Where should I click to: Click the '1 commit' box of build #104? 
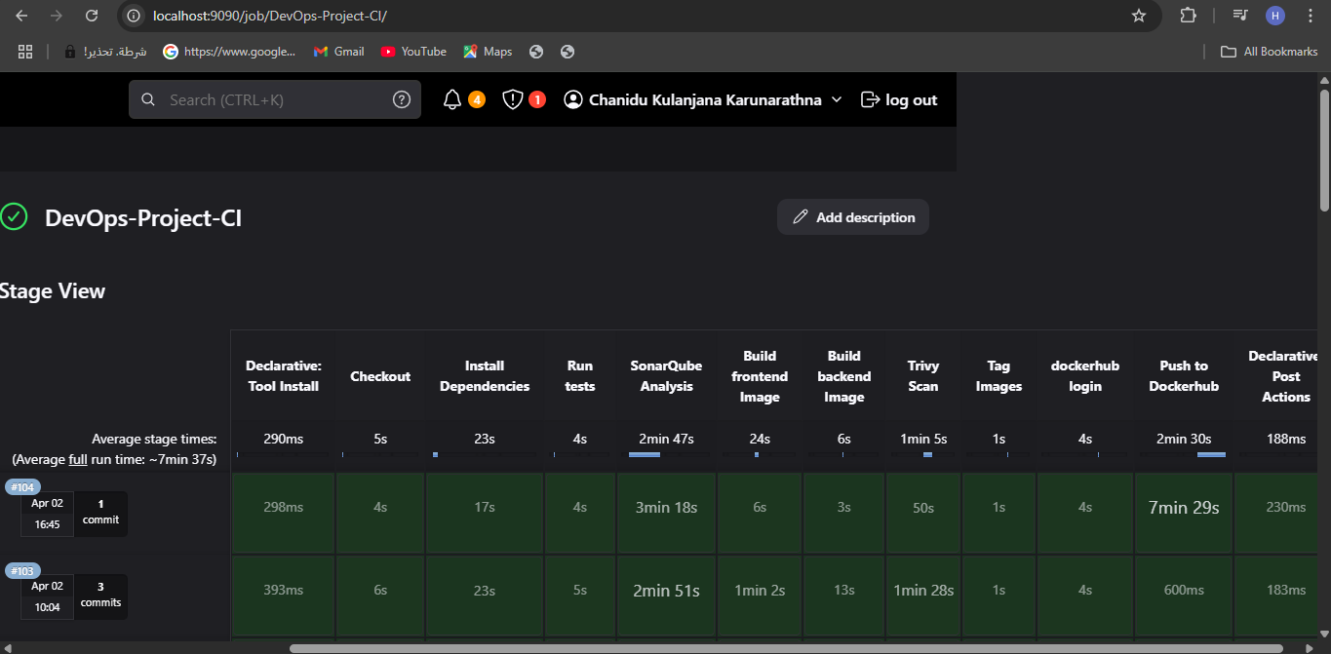pos(100,513)
